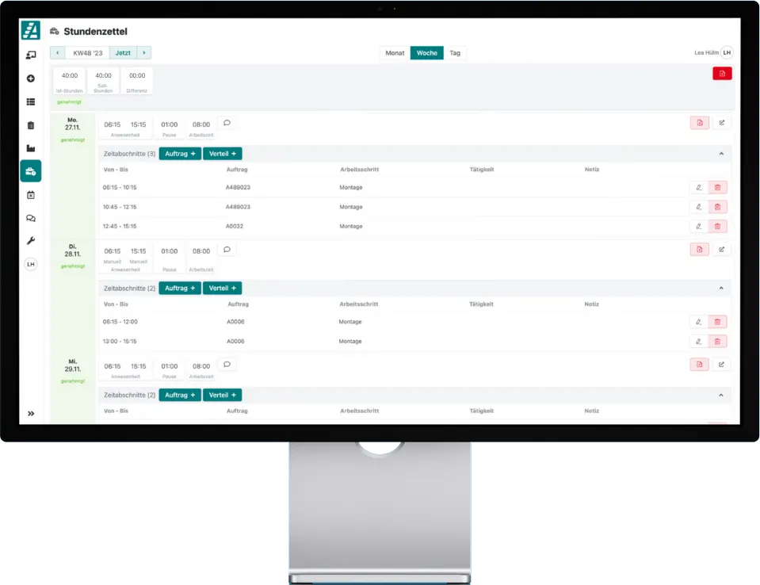
Task: Jump to current week with Jetzt
Action: 123,53
